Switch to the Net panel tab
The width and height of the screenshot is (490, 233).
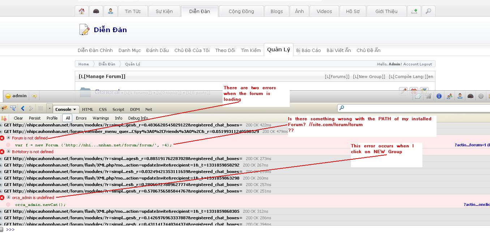coord(149,109)
